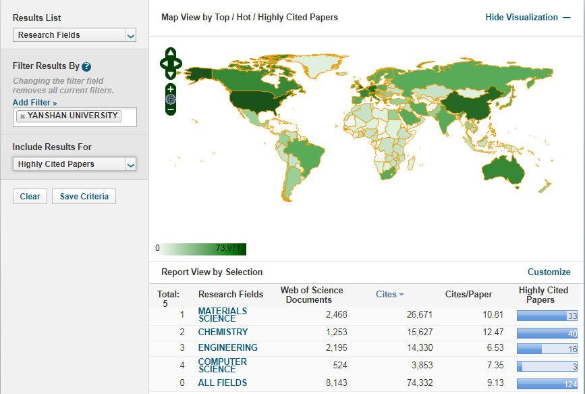The width and height of the screenshot is (585, 394).
Task: Remove the YANSHAN UNIVERSITY filter tag
Action: pyautogui.click(x=22, y=116)
